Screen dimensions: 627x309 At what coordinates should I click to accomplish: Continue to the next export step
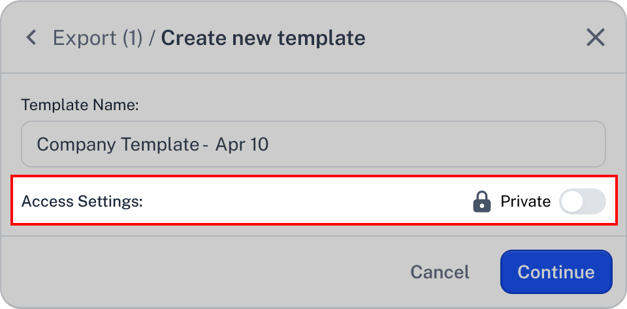[x=556, y=272]
